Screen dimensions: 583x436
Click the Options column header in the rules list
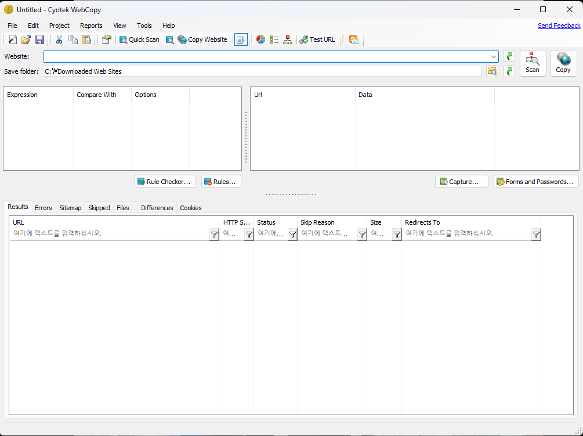pos(160,95)
